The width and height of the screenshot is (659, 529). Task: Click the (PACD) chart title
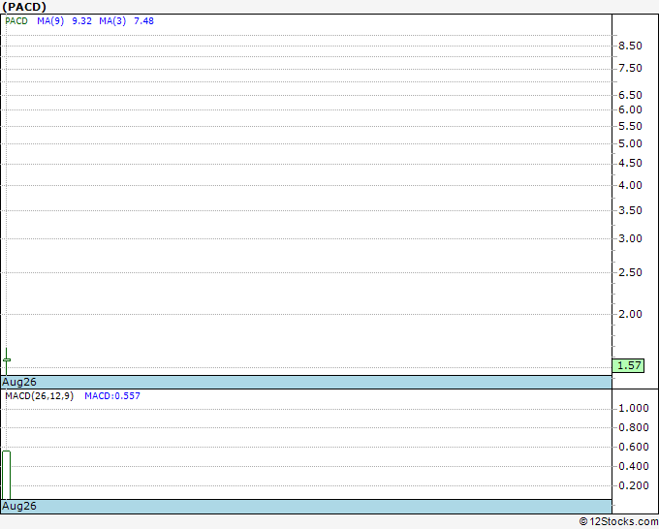point(24,7)
